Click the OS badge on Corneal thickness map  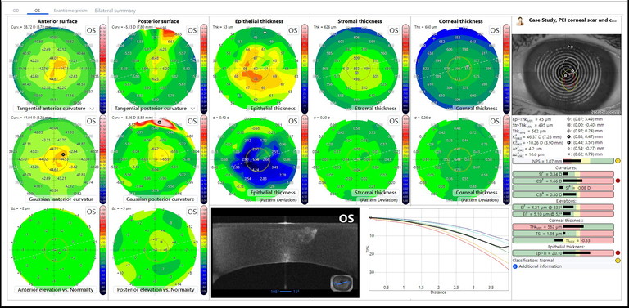[495, 30]
